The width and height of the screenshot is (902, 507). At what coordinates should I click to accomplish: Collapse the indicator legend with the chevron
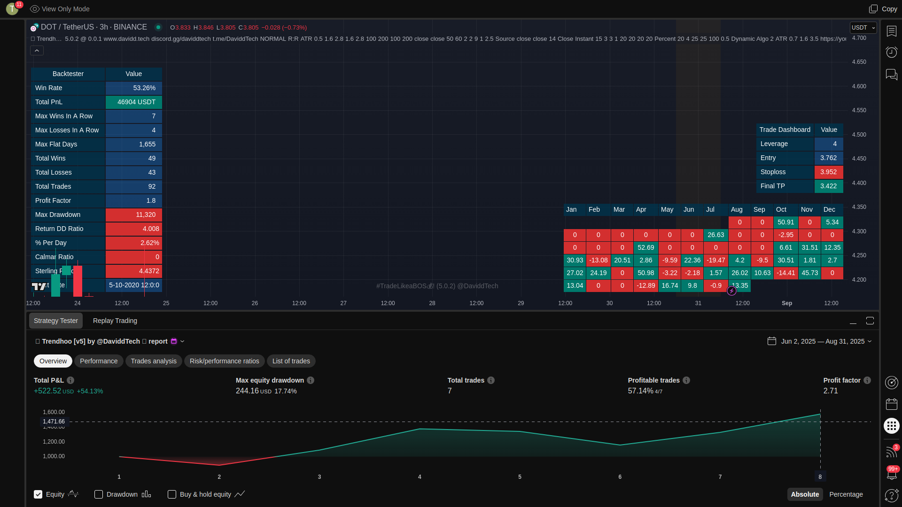point(37,50)
